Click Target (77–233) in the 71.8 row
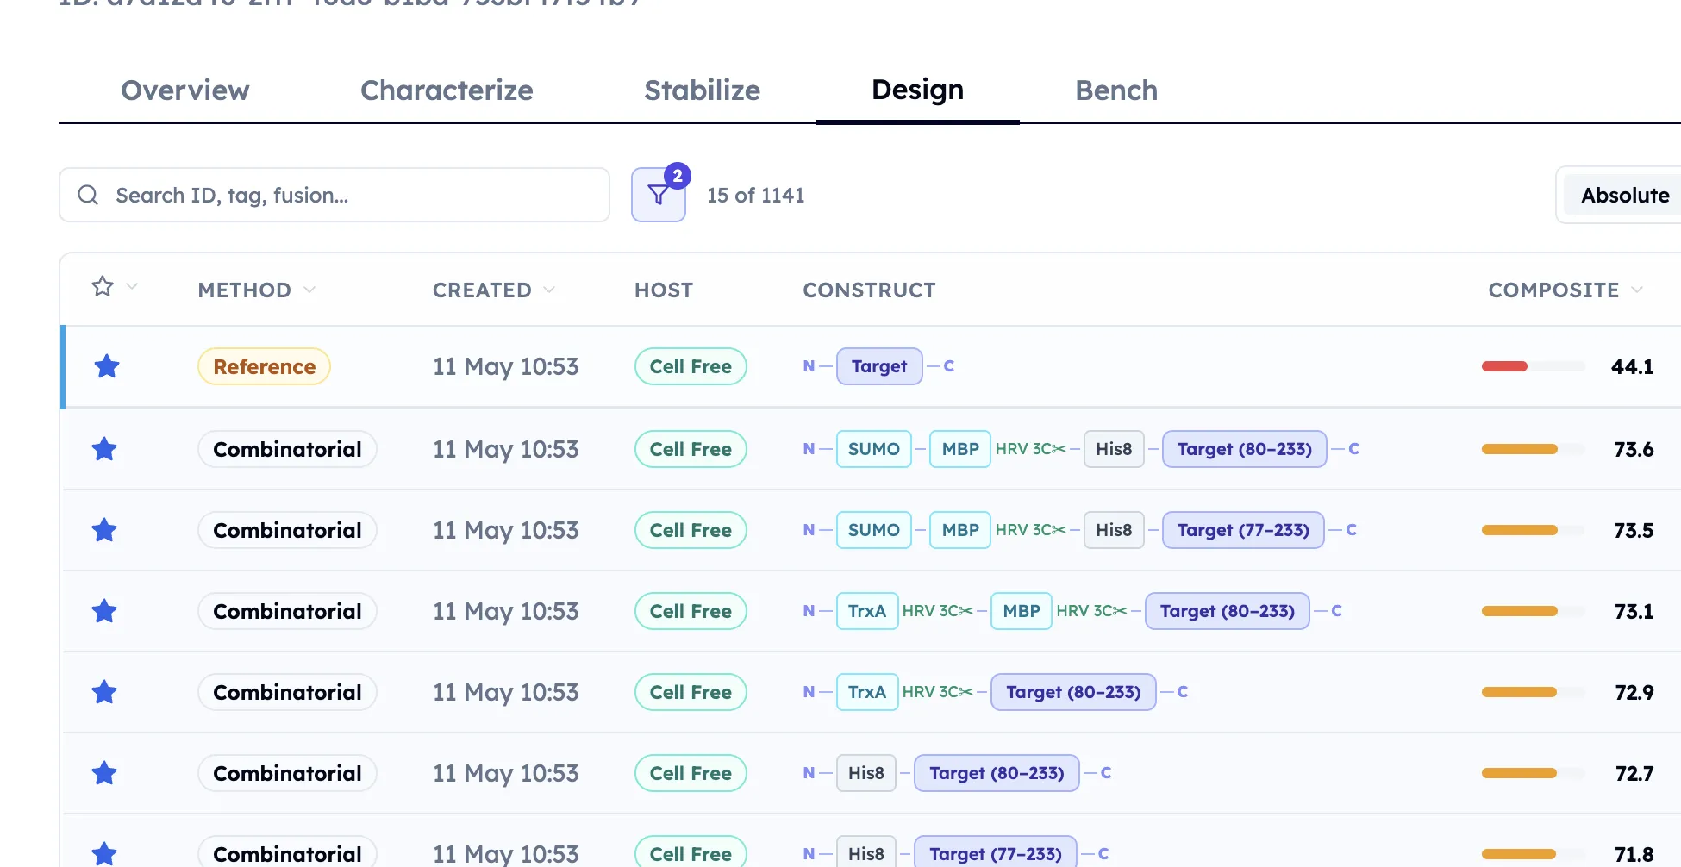1681x867 pixels. pos(995,852)
